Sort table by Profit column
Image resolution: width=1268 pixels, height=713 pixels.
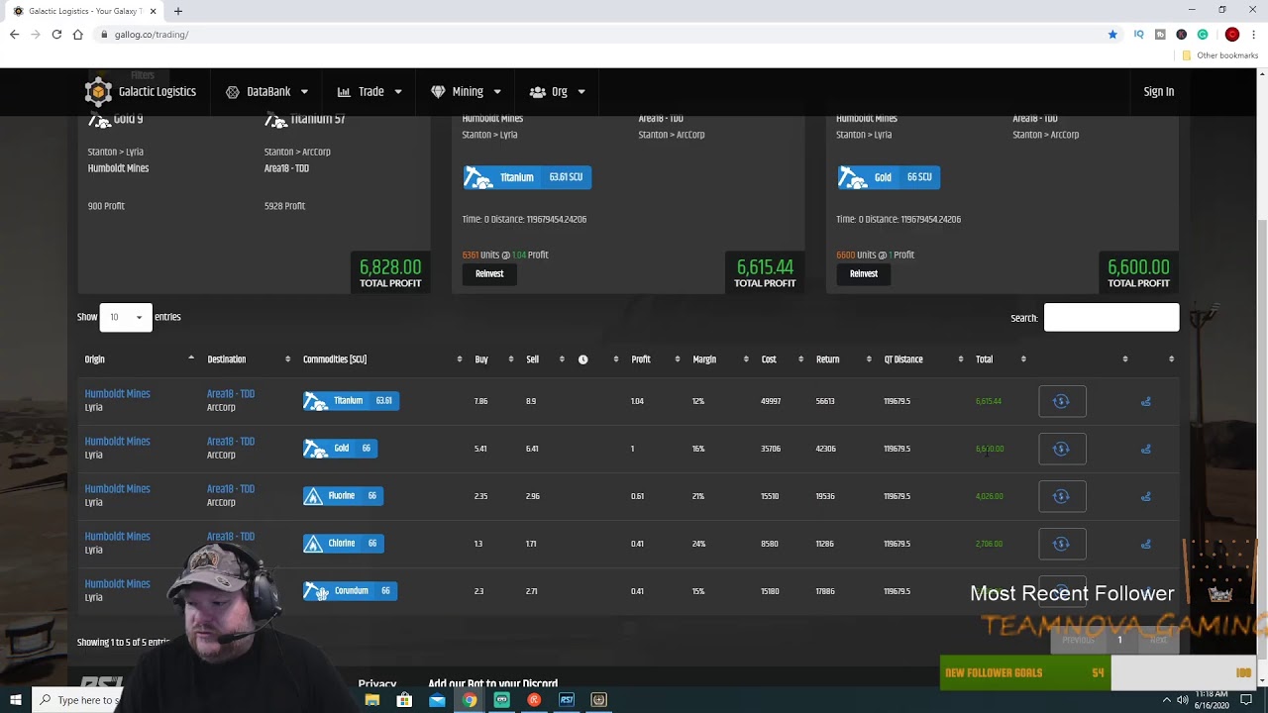[655, 359]
